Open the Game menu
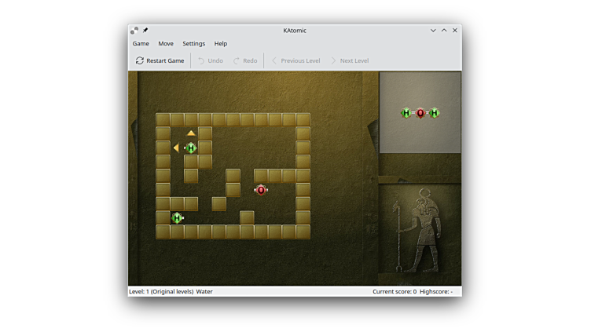The width and height of the screenshot is (591, 332). click(141, 44)
